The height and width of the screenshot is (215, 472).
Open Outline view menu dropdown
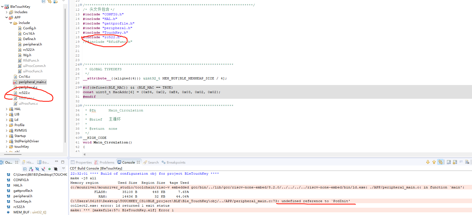click(64, 169)
